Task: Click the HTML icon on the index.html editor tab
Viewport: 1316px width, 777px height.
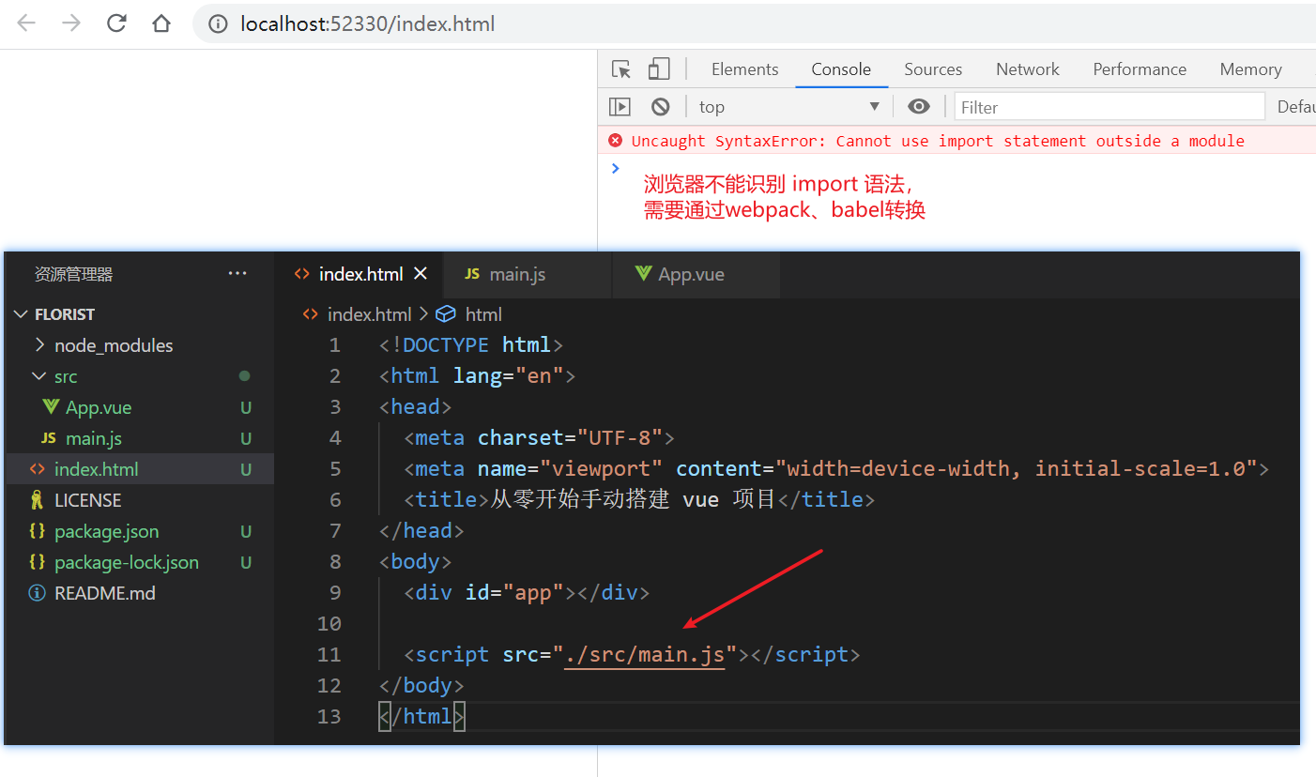Action: [302, 274]
